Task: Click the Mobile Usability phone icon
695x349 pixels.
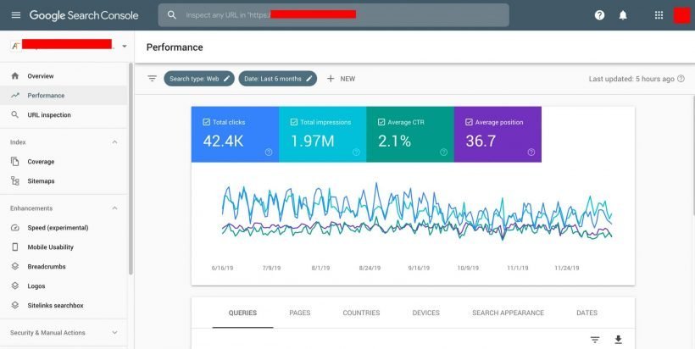Action: (x=15, y=247)
